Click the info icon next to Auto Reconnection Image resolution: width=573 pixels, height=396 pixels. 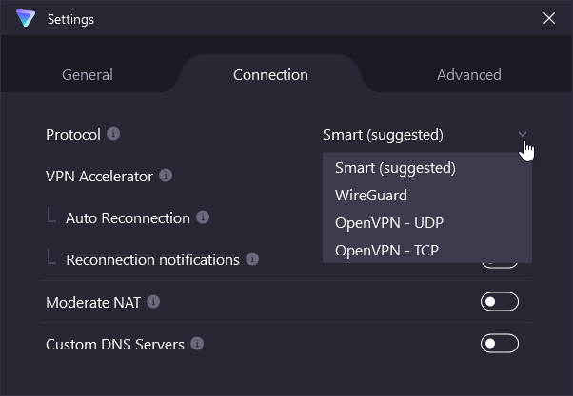pyautogui.click(x=203, y=217)
